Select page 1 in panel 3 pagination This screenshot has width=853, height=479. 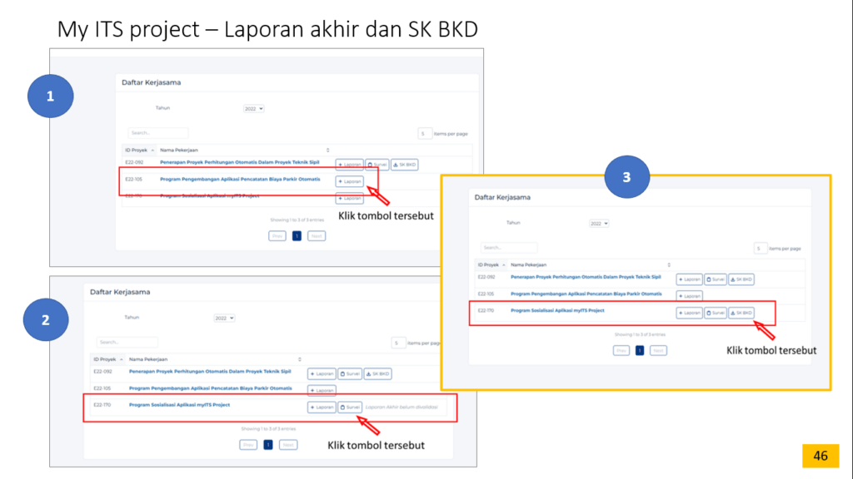[640, 350]
